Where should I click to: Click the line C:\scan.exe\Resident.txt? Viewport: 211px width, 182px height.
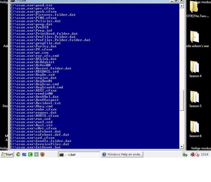(36, 103)
